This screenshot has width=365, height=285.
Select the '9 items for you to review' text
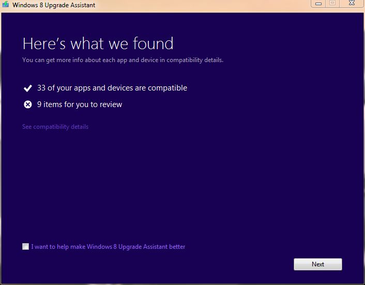tap(80, 104)
